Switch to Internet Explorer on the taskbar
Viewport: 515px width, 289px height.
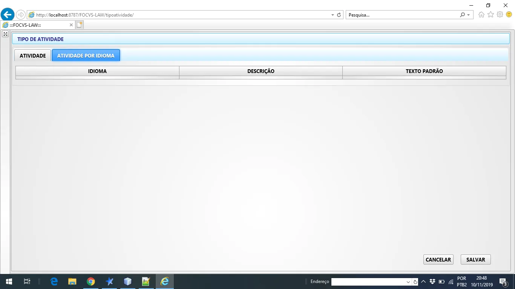coord(165,281)
